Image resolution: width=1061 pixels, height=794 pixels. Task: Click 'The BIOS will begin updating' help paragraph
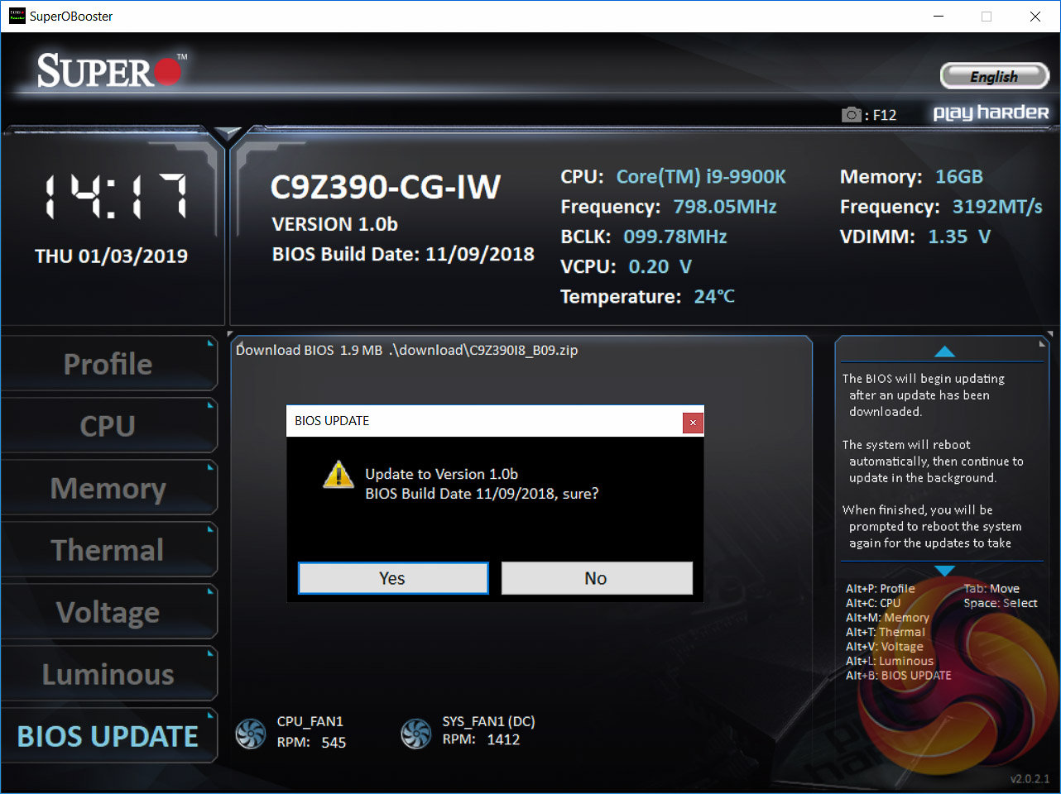click(924, 395)
